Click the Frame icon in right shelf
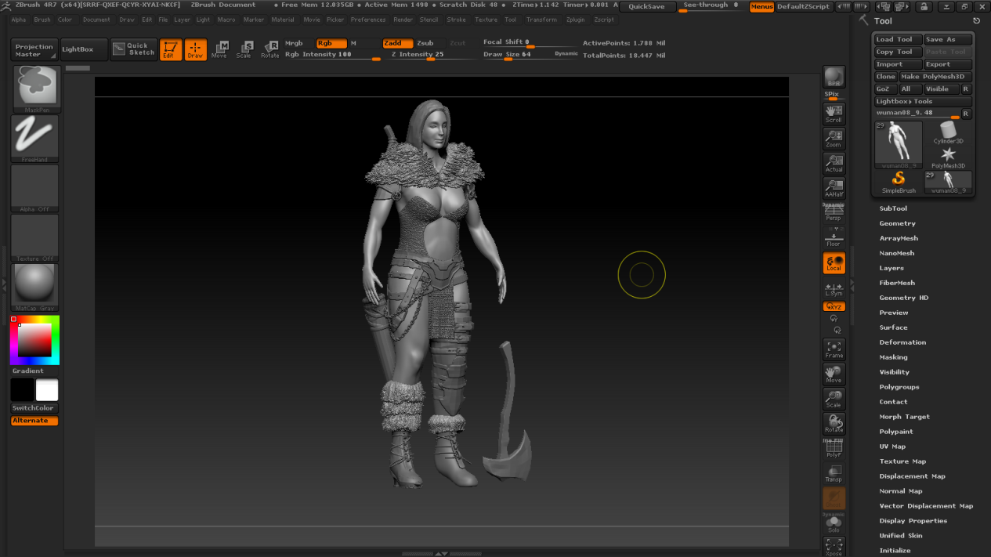Viewport: 991px width, 557px height. click(x=834, y=349)
